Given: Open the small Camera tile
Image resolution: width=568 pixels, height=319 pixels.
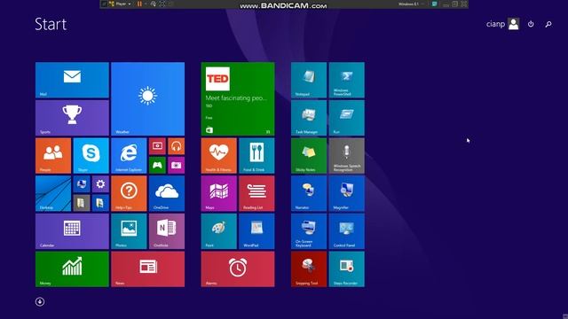Looking at the screenshot, I should (x=176, y=166).
